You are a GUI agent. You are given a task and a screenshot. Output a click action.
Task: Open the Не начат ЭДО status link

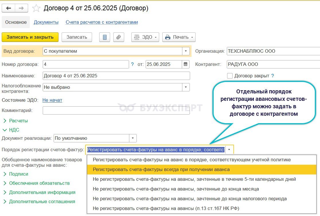tap(52, 100)
